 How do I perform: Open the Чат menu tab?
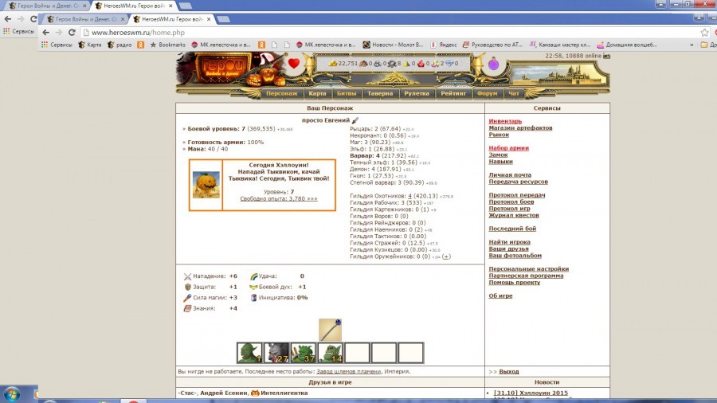(514, 93)
